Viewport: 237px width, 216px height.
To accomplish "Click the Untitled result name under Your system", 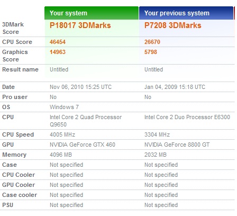I will point(59,69).
